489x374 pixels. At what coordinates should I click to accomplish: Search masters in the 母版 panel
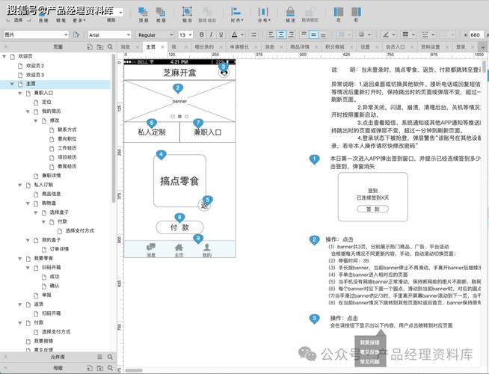(110, 368)
